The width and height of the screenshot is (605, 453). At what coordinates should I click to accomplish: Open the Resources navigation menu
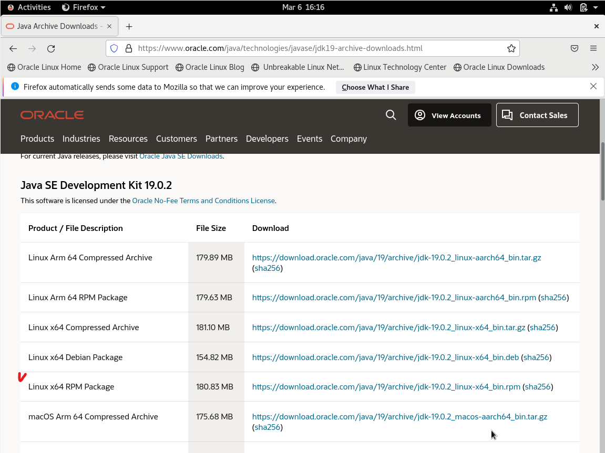128,139
